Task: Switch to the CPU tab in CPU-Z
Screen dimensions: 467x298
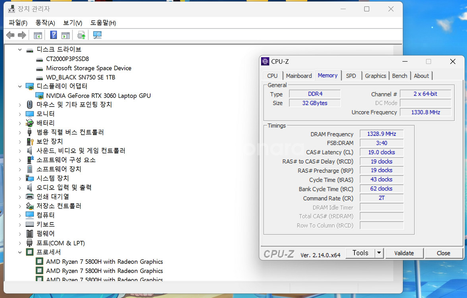Action: click(x=272, y=76)
